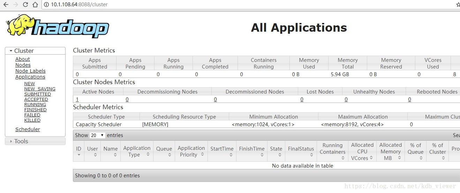Viewport: 460px width, 193px height.
Task: Click the Lost Nodes count 0
Action: [302, 99]
